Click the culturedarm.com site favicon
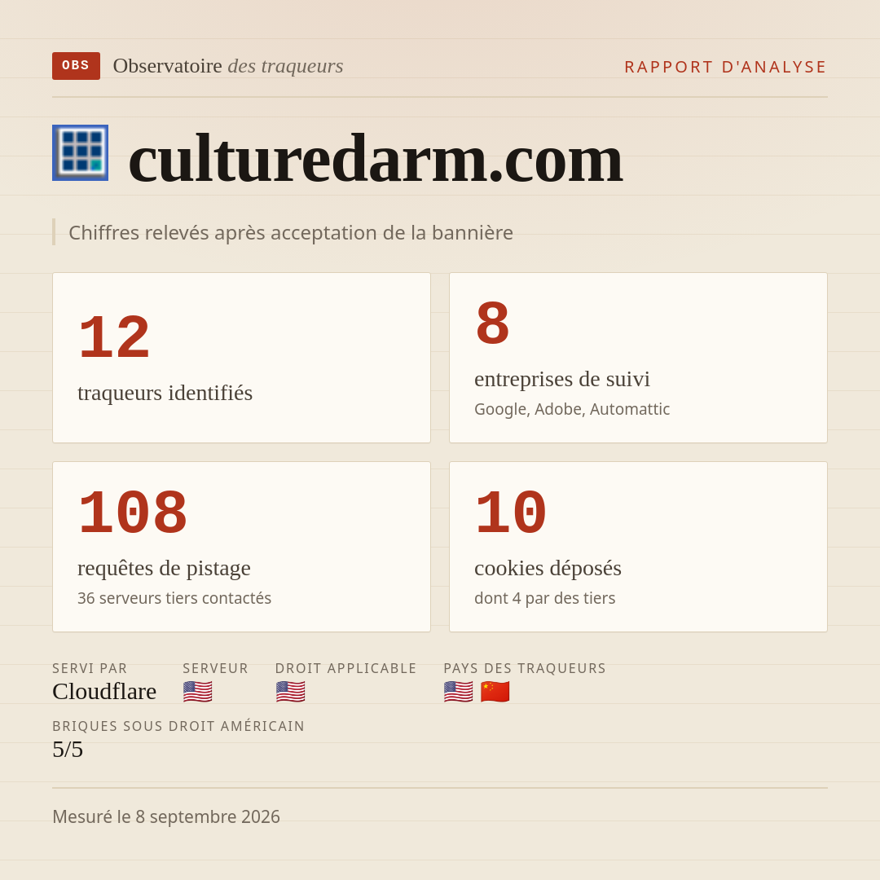 80,152
